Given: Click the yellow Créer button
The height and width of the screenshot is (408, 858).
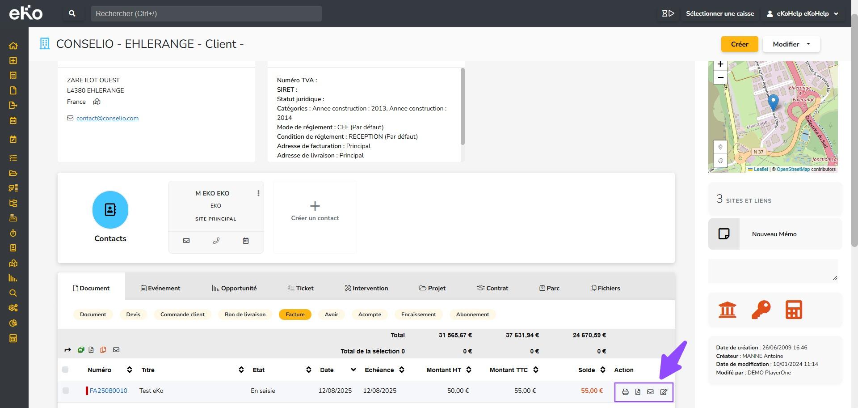Looking at the screenshot, I should [739, 44].
